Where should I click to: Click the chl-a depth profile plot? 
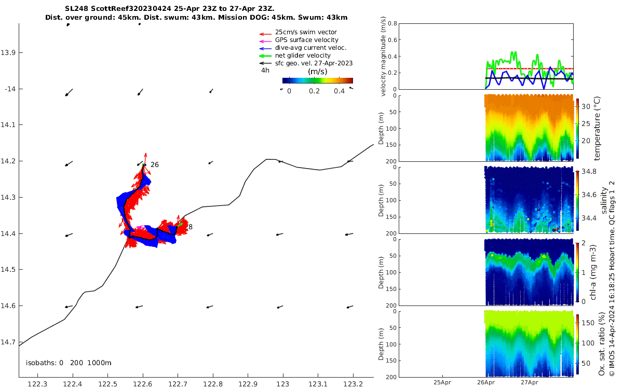point(529,272)
